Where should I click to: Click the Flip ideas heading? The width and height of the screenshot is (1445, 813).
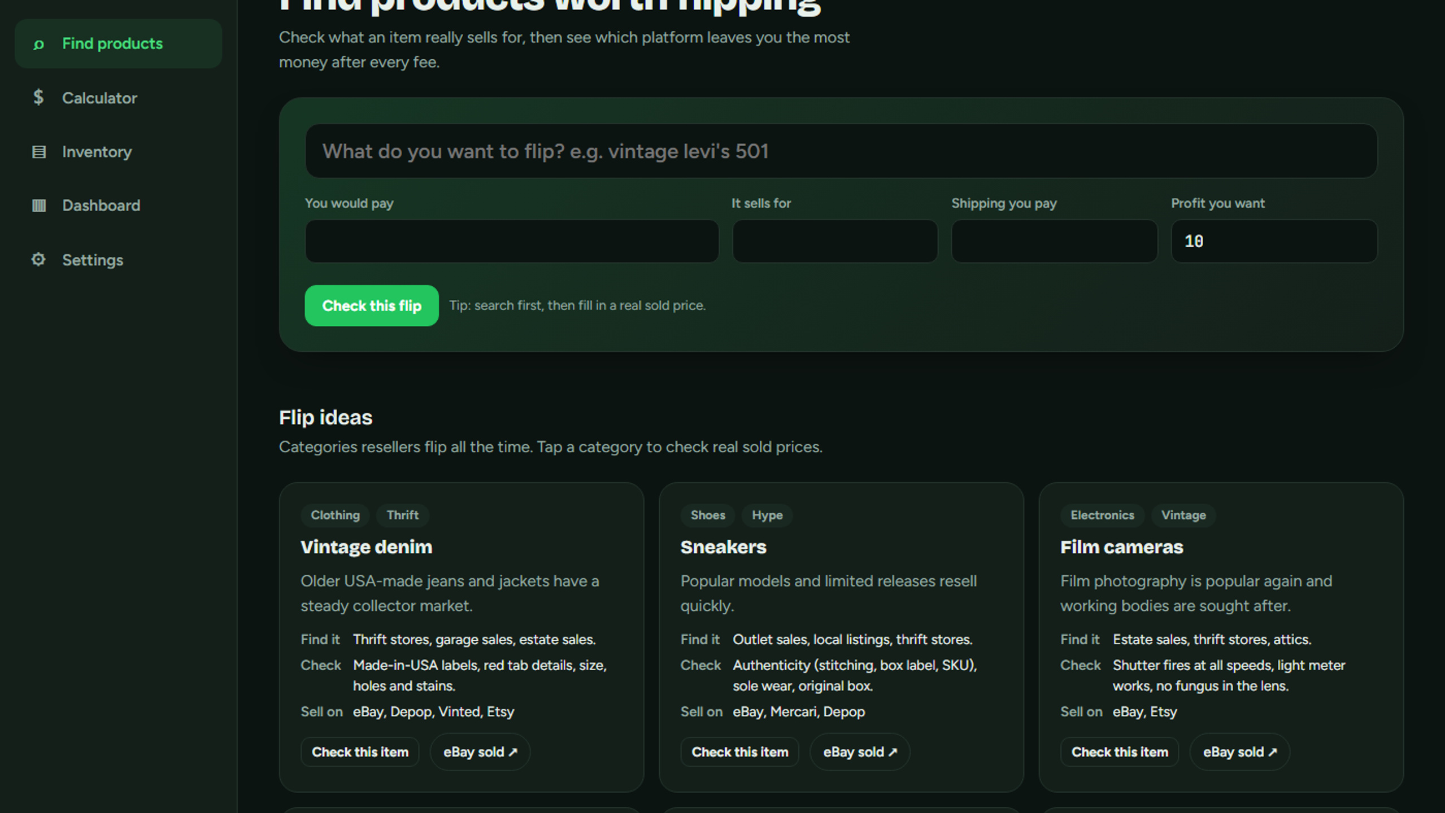[325, 417]
